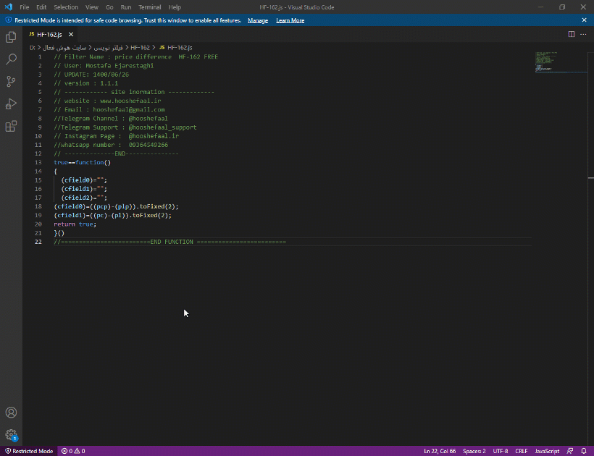The height and width of the screenshot is (456, 594).
Task: Close the HF-162.js editor tab
Action: [71, 34]
